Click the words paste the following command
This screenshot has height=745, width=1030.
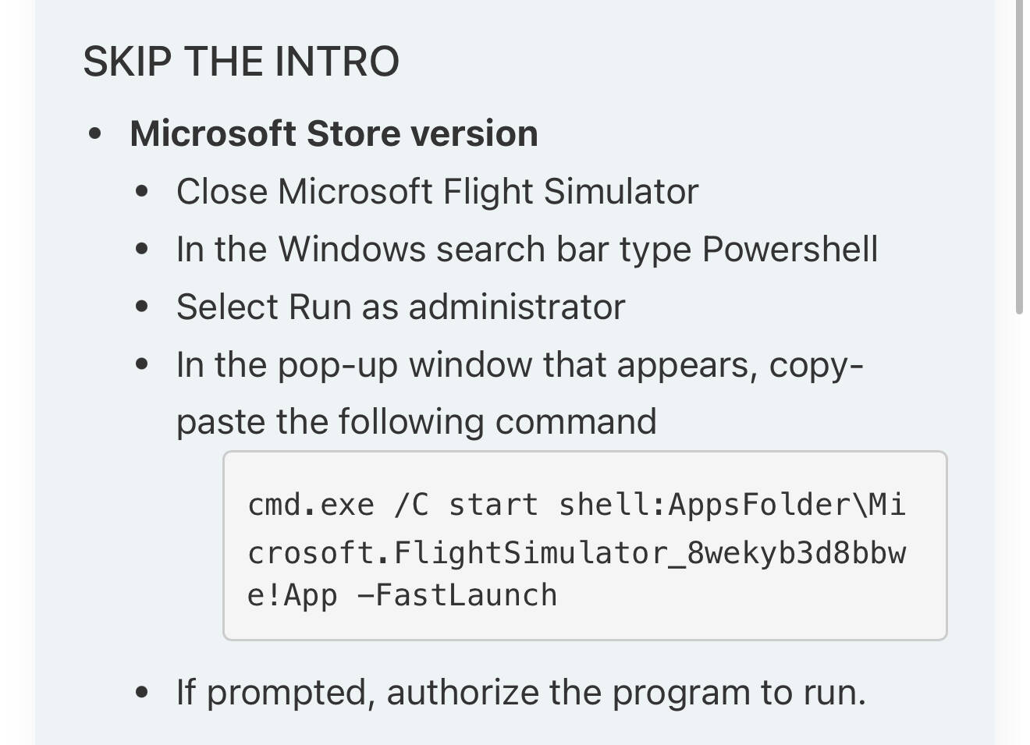[416, 422]
